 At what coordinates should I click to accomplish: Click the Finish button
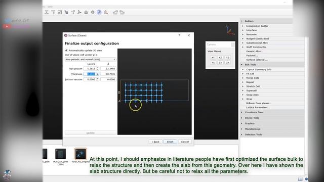pos(170,142)
